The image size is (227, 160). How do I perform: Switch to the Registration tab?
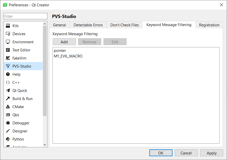point(209,25)
